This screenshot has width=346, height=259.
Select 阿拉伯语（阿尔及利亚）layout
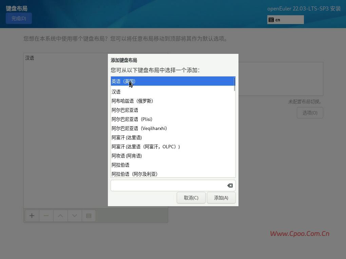click(173, 174)
